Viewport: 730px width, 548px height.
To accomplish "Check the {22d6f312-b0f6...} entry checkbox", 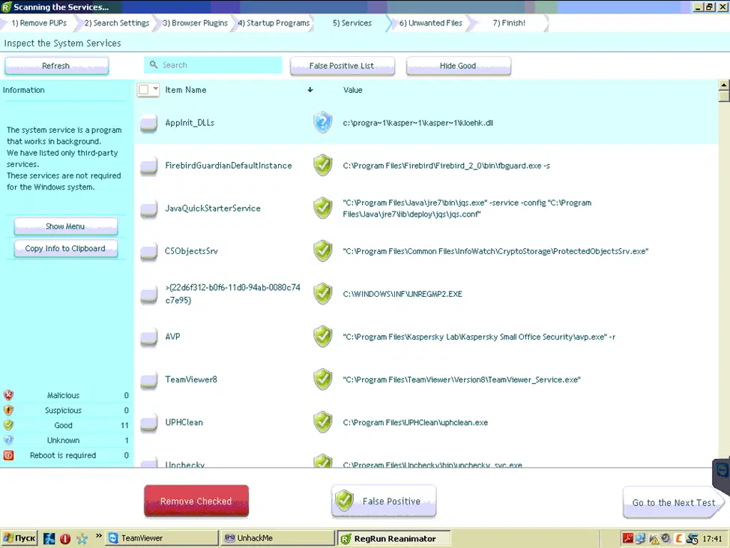I will pyautogui.click(x=149, y=295).
